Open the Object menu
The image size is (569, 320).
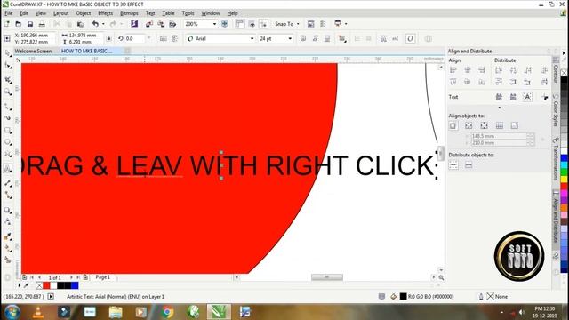83,13
